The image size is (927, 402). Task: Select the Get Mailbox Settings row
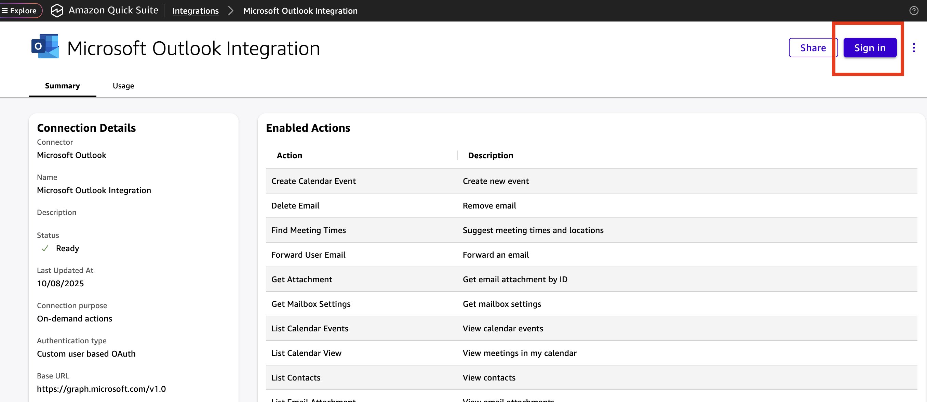[x=311, y=304]
